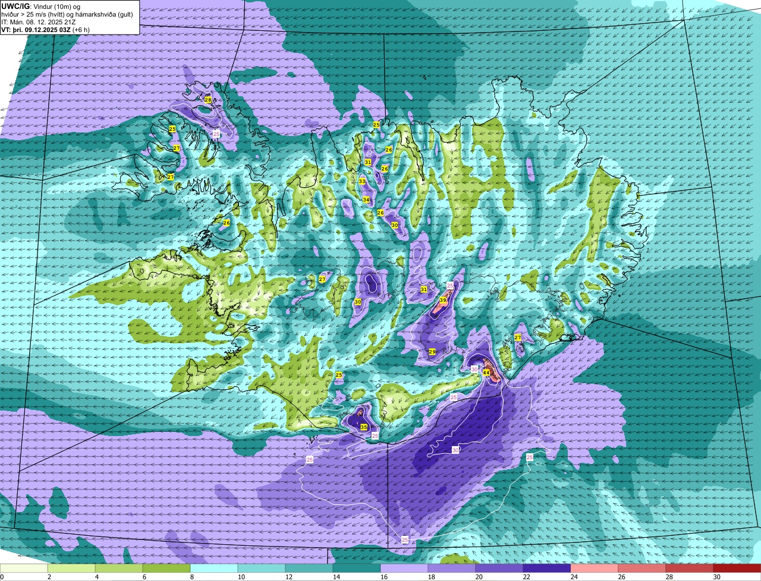Click the title line 'UWC/IG: Vindur (10m) og'

pos(41,5)
